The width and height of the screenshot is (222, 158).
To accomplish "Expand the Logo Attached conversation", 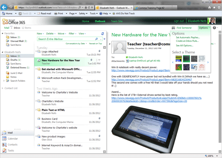I will [x=36, y=51].
